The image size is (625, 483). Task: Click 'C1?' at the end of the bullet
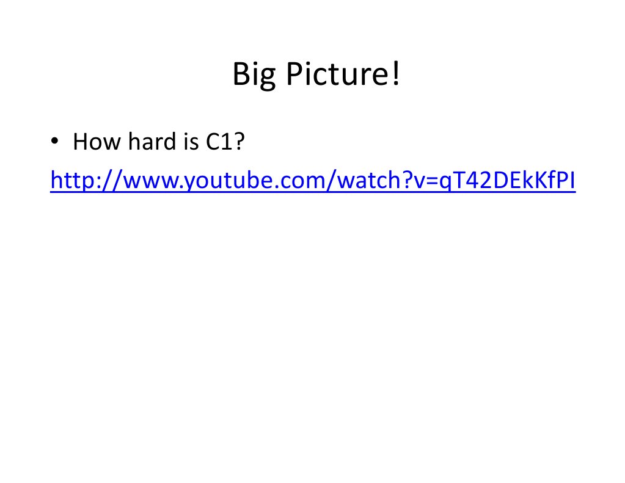point(225,141)
